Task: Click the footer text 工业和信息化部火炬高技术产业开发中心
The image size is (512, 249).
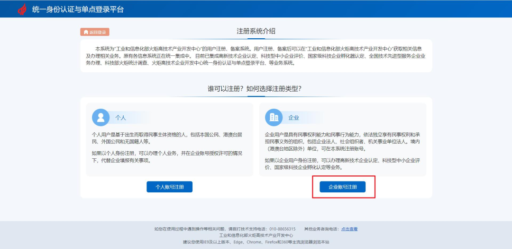Action: click(x=256, y=235)
